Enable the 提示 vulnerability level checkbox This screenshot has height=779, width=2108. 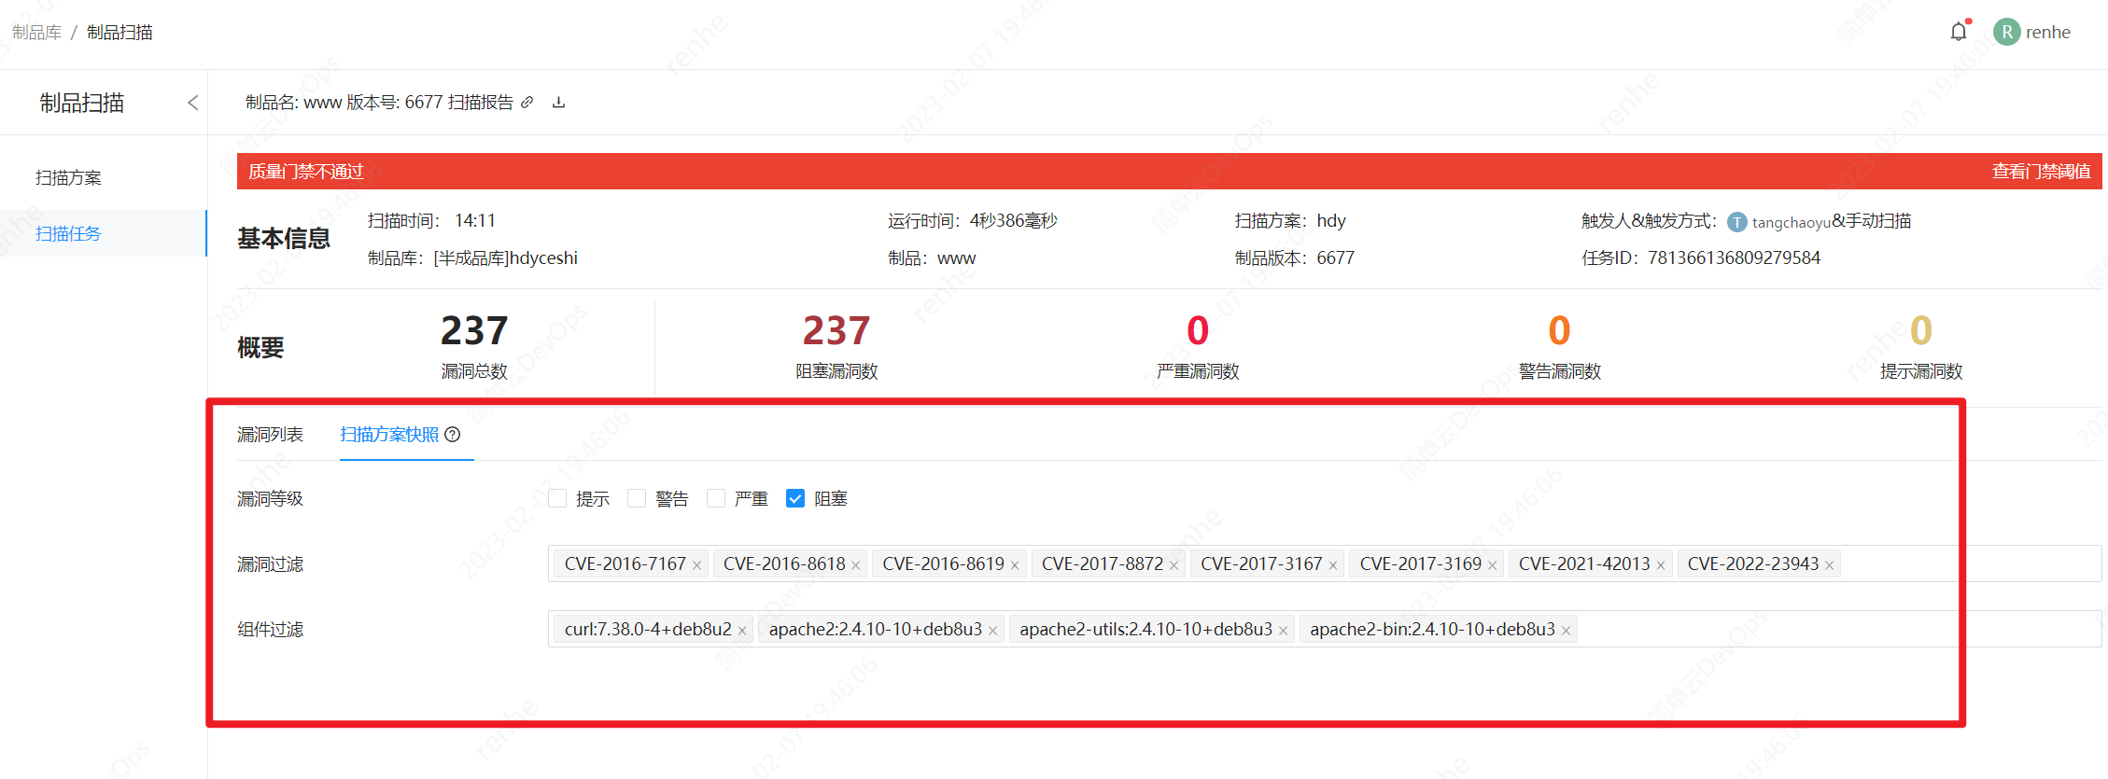click(x=557, y=498)
